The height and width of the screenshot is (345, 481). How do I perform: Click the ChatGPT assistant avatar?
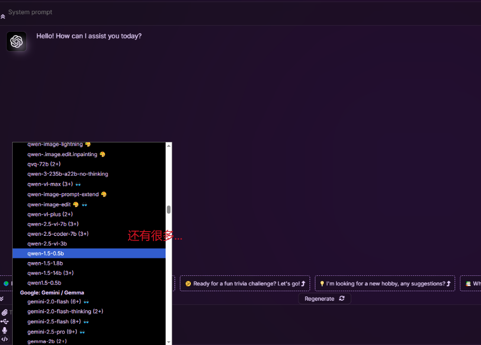click(16, 41)
